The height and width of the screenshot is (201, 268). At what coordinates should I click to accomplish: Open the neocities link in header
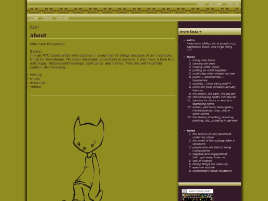click(232, 4)
